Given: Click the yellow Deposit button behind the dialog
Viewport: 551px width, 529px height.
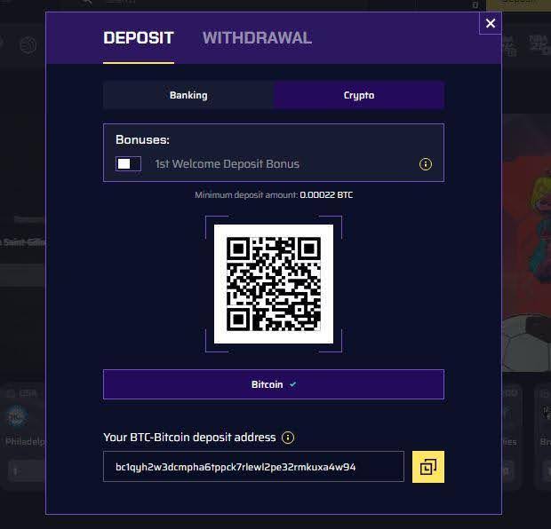Looking at the screenshot, I should 518,4.
